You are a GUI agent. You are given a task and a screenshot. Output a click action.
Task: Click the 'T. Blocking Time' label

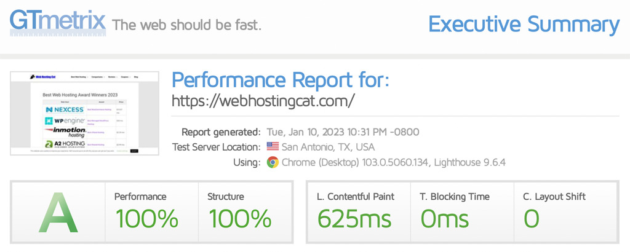(455, 197)
